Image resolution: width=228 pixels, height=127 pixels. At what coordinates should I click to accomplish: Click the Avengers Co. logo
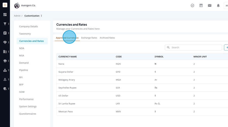pos(17,6)
